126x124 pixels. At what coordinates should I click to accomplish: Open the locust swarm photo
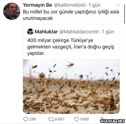71,86
